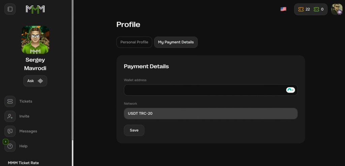Click the green ticket balance icon

tap(316, 9)
